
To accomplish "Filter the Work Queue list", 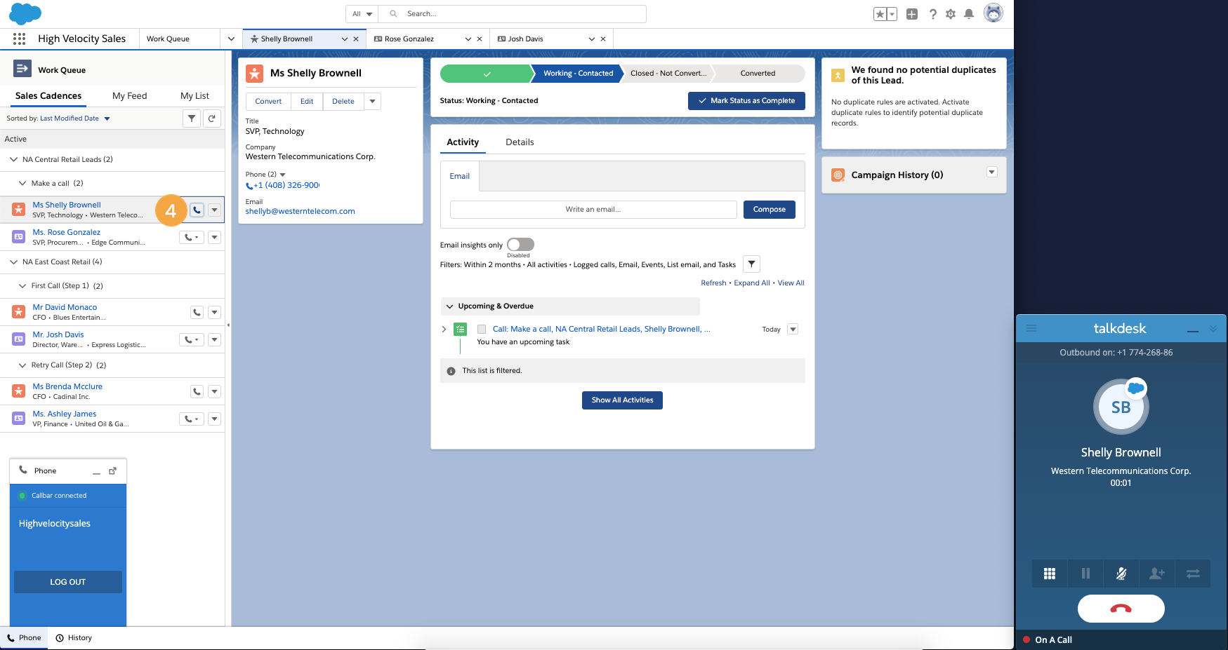I will pyautogui.click(x=192, y=119).
